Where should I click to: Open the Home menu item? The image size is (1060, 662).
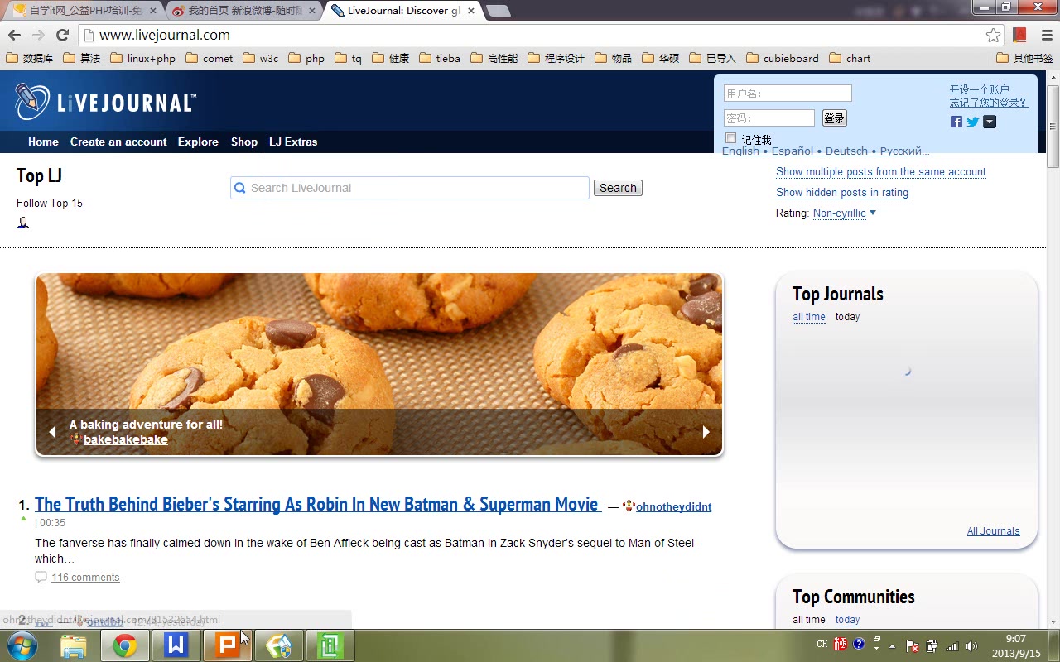click(x=43, y=142)
